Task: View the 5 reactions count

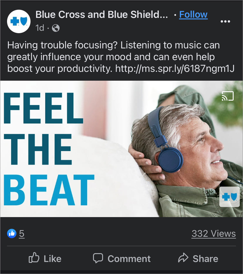Action: [x=22, y=234]
